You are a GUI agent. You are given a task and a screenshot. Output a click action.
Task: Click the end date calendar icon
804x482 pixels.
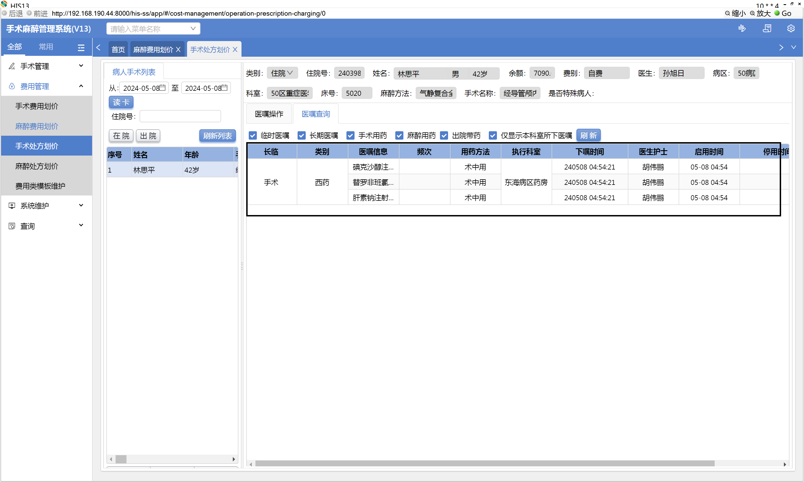click(224, 88)
